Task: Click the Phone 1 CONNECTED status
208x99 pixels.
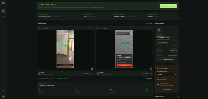Action: 90,28
